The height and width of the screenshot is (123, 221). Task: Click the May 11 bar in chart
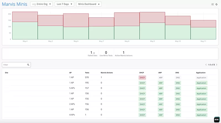tap(203, 30)
